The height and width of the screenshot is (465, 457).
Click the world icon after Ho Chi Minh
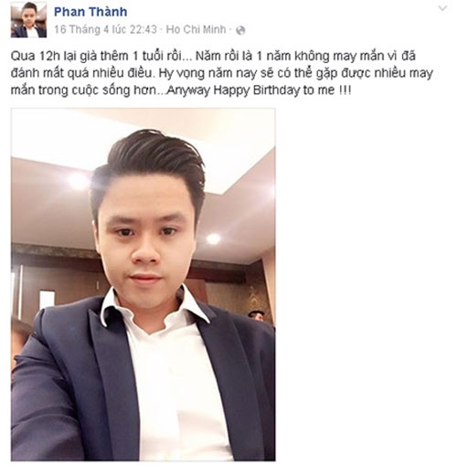[x=240, y=30]
